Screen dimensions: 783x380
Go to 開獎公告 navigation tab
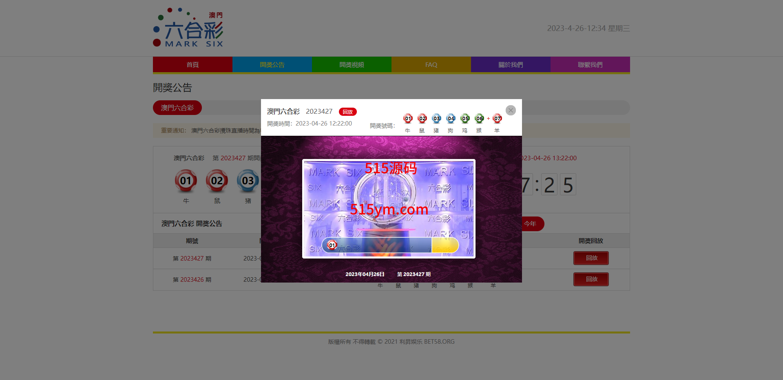pos(272,65)
